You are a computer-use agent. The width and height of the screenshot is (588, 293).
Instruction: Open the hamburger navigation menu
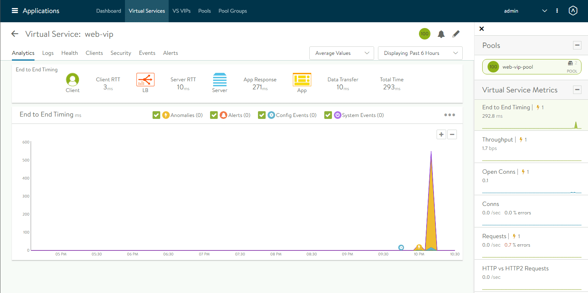(15, 10)
